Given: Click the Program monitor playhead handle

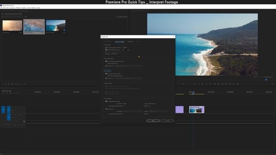Looking at the screenshot, I should click(x=266, y=80).
